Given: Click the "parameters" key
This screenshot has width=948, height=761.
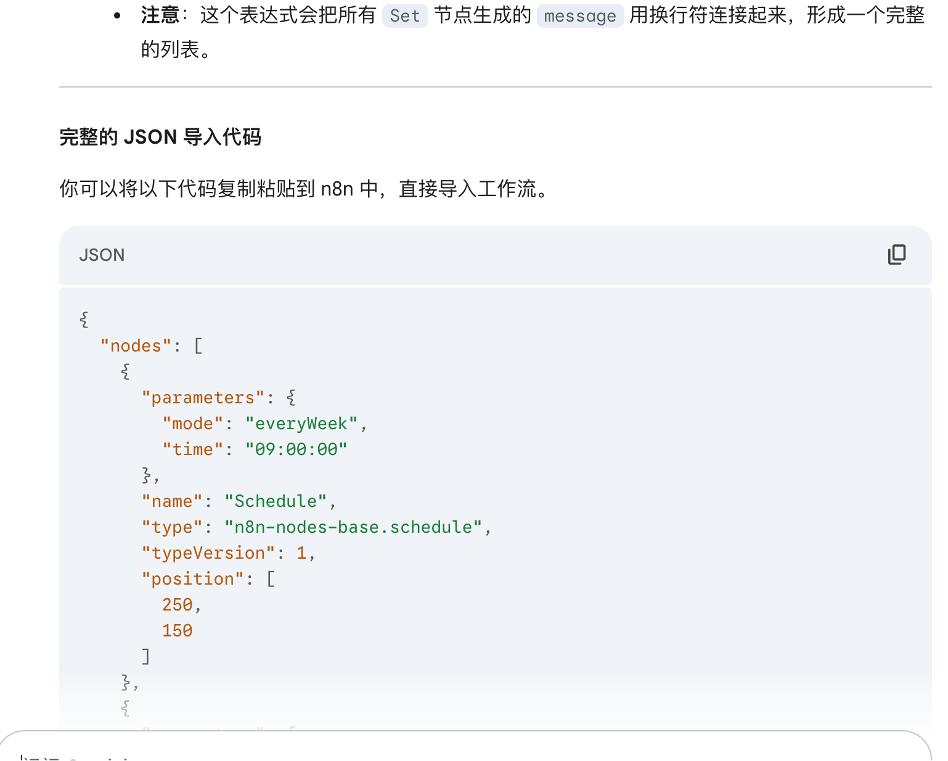Looking at the screenshot, I should click(203, 398).
